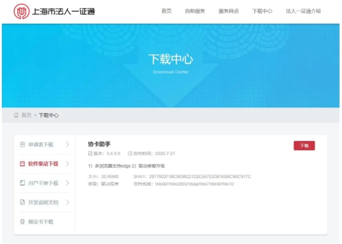Expand the 开发说明文档 chevron arrow
Image resolution: width=342 pixels, height=244 pixels.
(68, 202)
